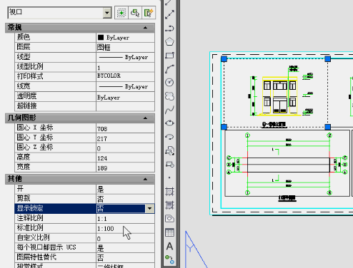Select the Spline draw tool
The height and width of the screenshot is (268, 353).
[169, 110]
